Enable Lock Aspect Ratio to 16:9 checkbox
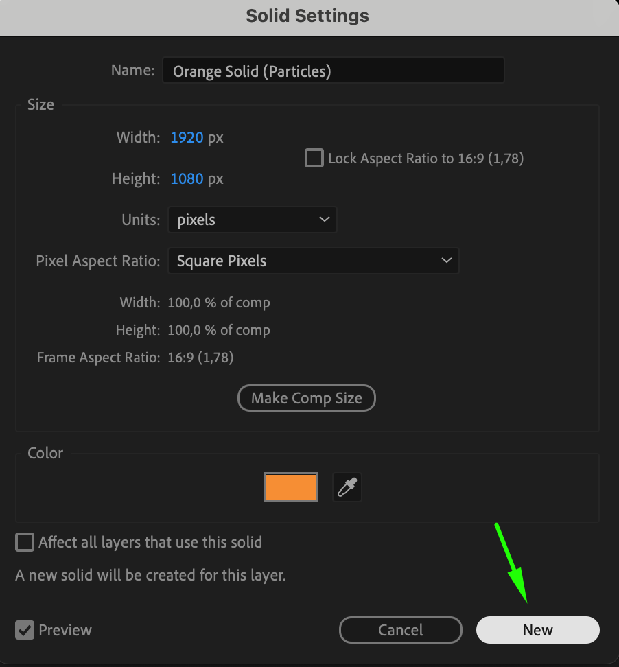The width and height of the screenshot is (619, 667). (314, 159)
